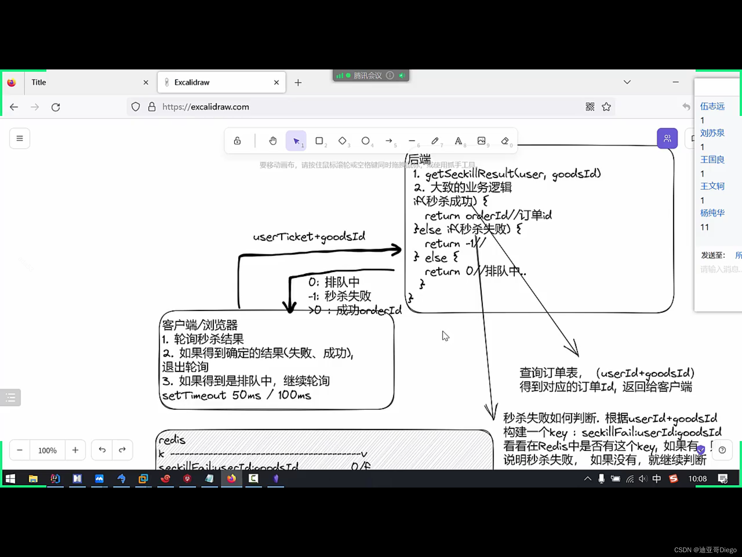Viewport: 742px width, 557px height.
Task: Select the Text tool
Action: [x=458, y=141]
